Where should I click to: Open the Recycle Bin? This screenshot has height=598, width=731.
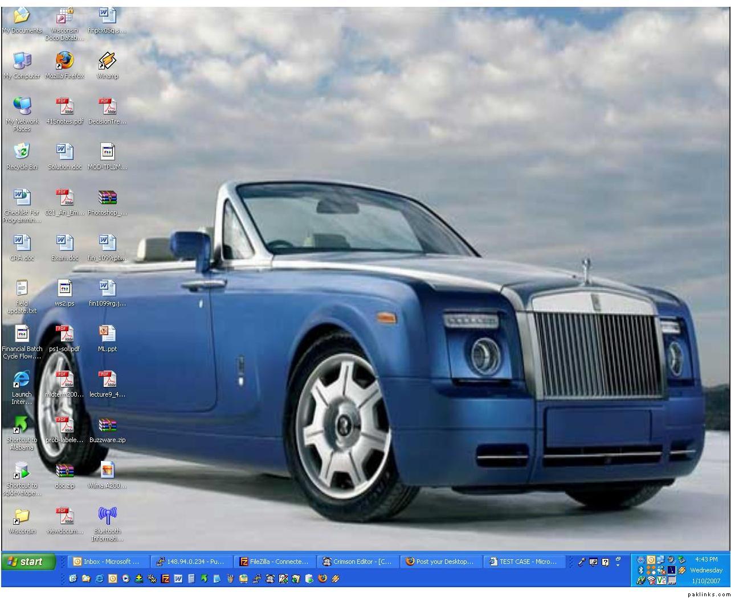22,152
